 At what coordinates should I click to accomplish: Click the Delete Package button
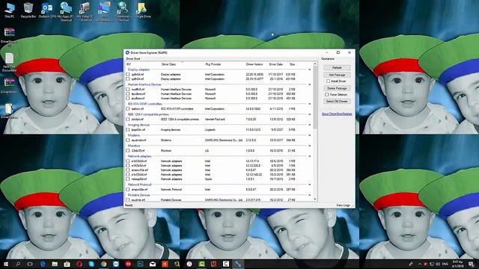pyautogui.click(x=337, y=88)
